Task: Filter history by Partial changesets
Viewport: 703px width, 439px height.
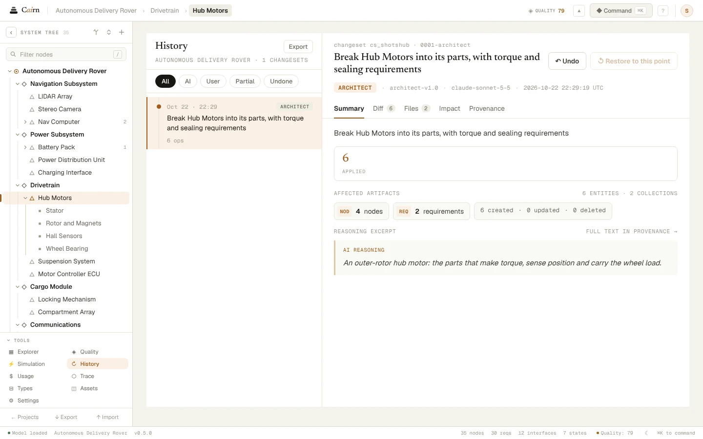Action: [x=245, y=81]
